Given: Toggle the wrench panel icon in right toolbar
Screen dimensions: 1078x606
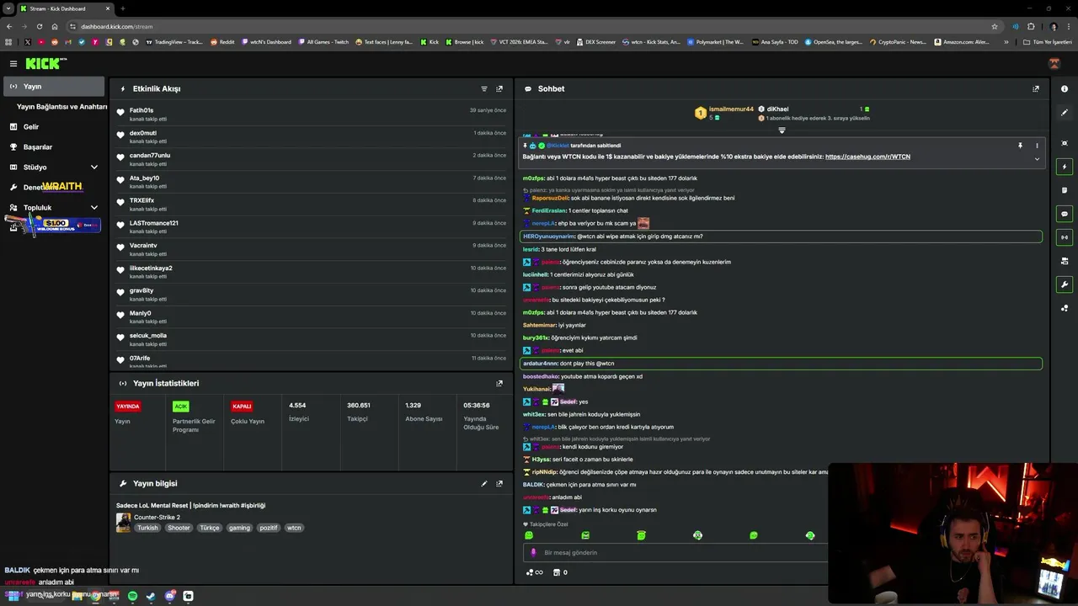Looking at the screenshot, I should pyautogui.click(x=1065, y=284).
